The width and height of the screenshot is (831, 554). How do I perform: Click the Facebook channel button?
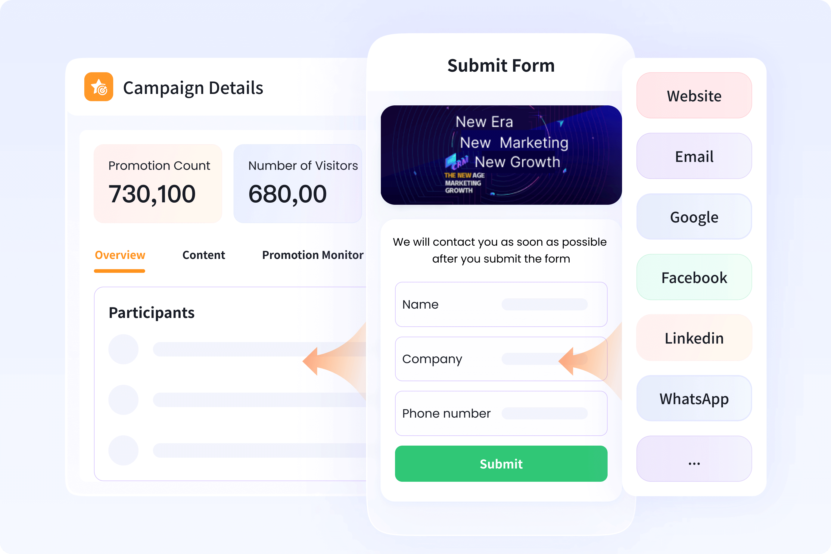(694, 277)
